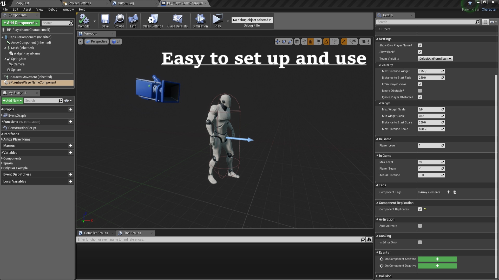This screenshot has height=280, width=499.
Task: Open Team Visibility dropdown
Action: click(x=435, y=59)
